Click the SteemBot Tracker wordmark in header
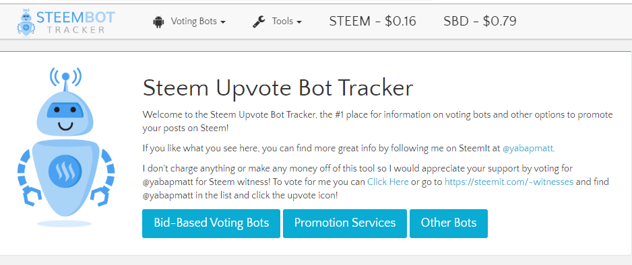The height and width of the screenshot is (265, 632). pyautogui.click(x=75, y=22)
